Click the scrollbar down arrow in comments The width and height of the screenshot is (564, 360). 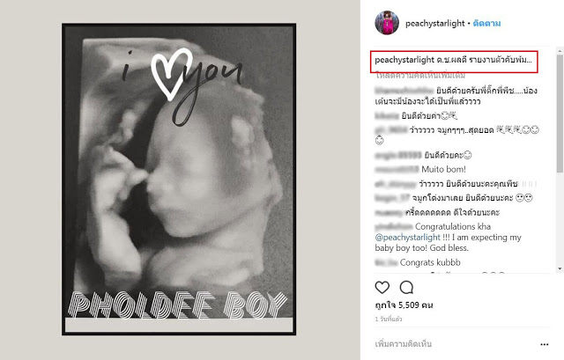pyautogui.click(x=560, y=267)
